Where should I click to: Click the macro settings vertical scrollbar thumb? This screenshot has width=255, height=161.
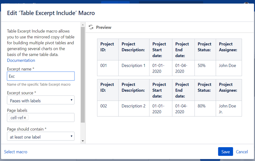pyautogui.click(x=83, y=74)
